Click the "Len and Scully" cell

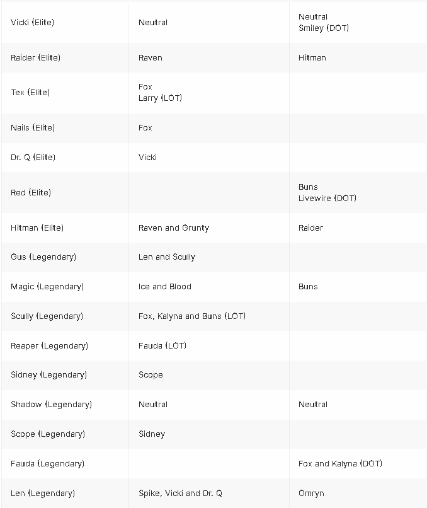coord(166,257)
